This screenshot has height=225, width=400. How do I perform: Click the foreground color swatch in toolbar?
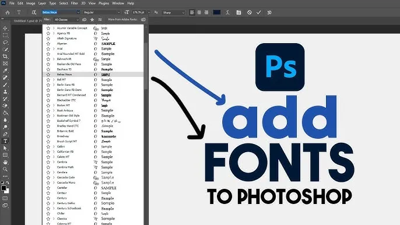click(x=3, y=188)
